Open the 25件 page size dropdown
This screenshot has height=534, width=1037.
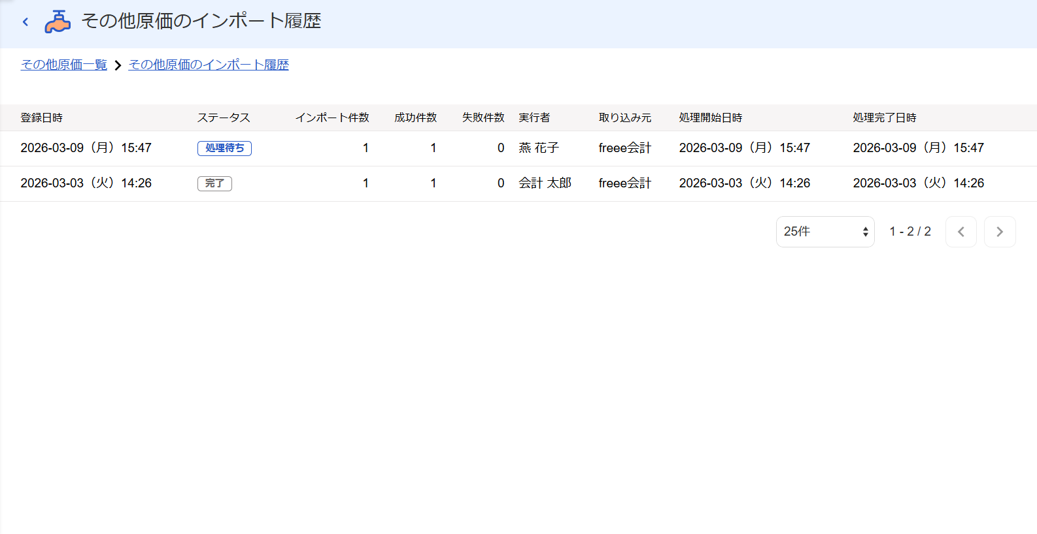coord(825,232)
